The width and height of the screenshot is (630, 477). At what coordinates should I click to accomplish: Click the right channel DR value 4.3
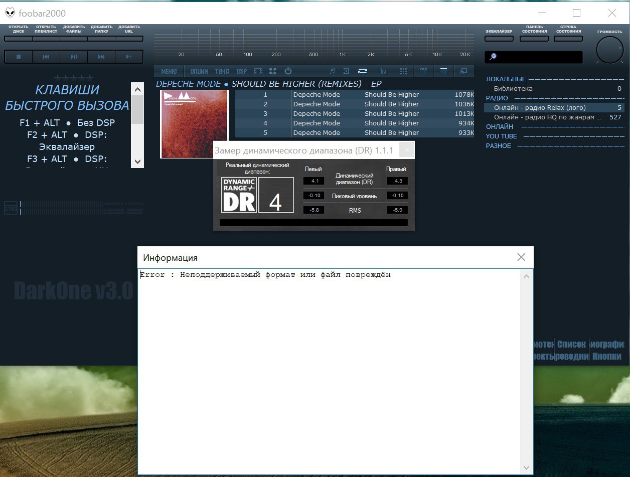click(397, 181)
